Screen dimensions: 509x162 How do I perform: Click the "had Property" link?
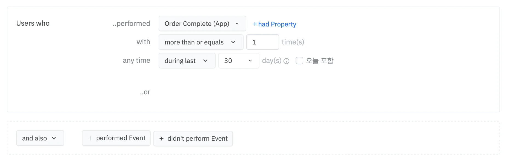pyautogui.click(x=277, y=24)
